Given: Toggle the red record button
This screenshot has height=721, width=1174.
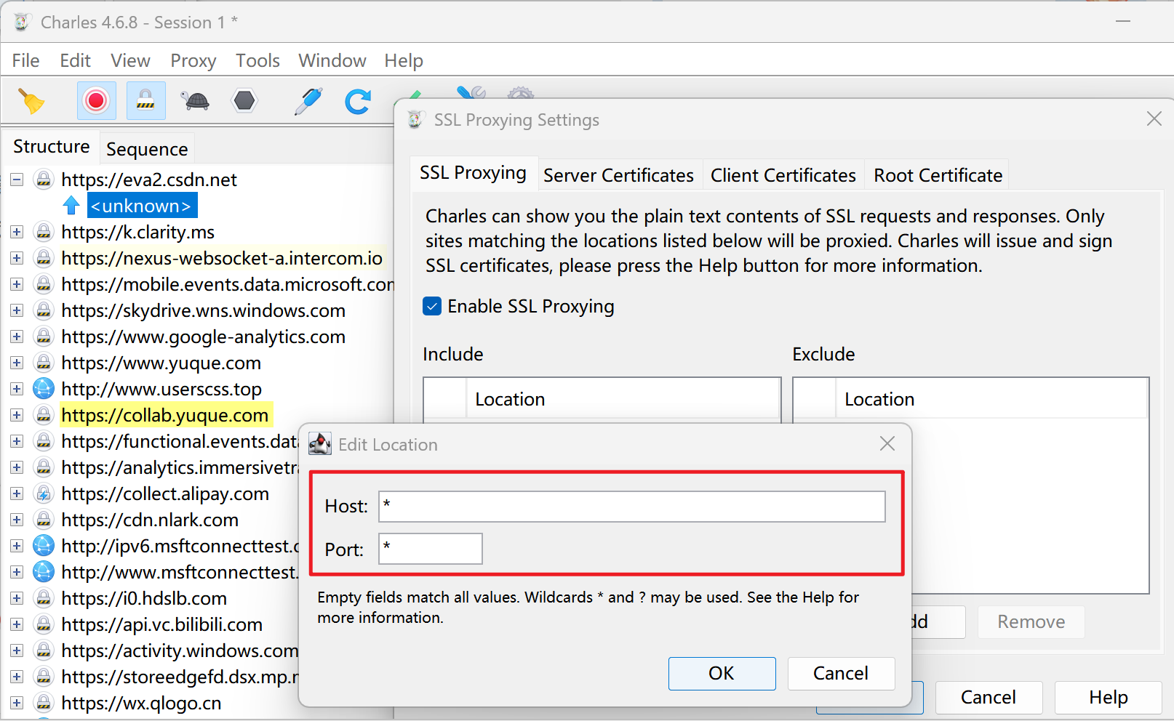Looking at the screenshot, I should [x=96, y=100].
